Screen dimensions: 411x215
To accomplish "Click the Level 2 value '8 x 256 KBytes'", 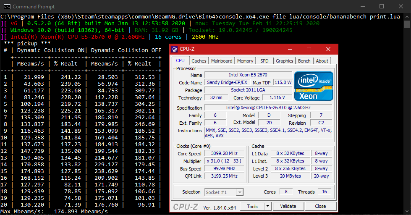I will pyautogui.click(x=290, y=168).
